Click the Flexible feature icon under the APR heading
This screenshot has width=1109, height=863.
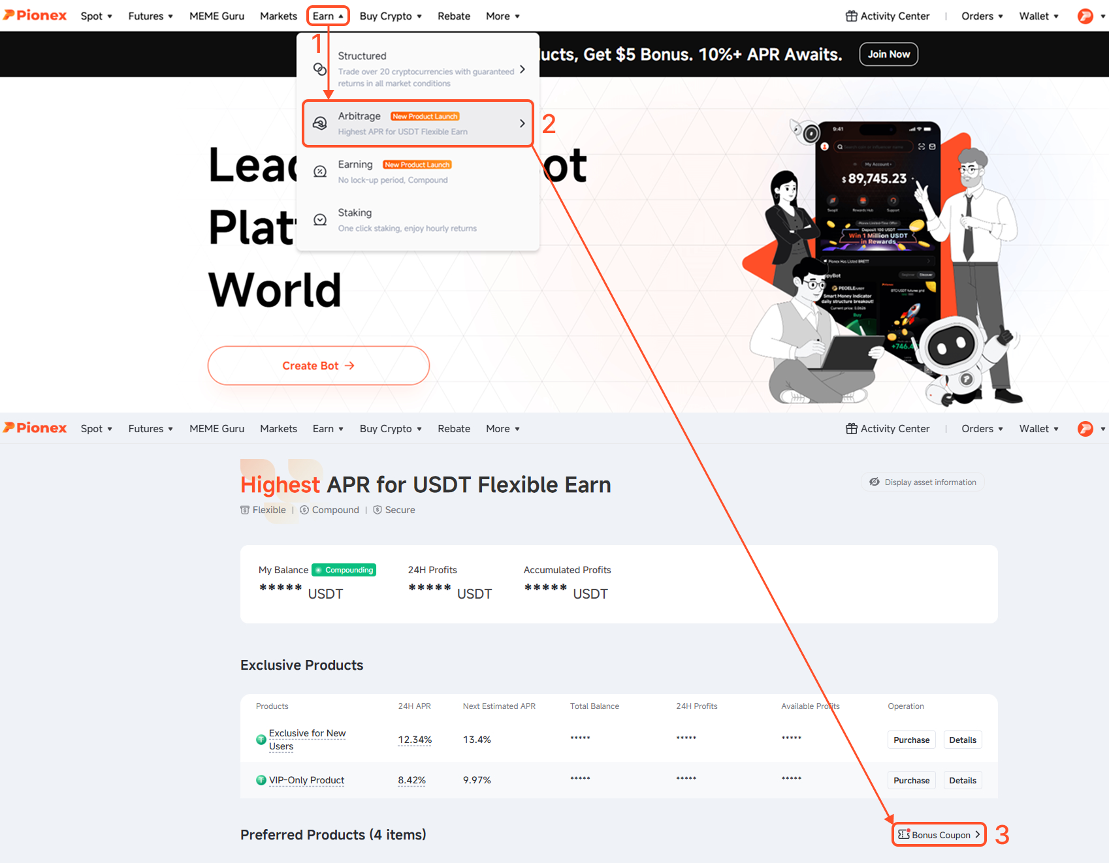pyautogui.click(x=245, y=510)
